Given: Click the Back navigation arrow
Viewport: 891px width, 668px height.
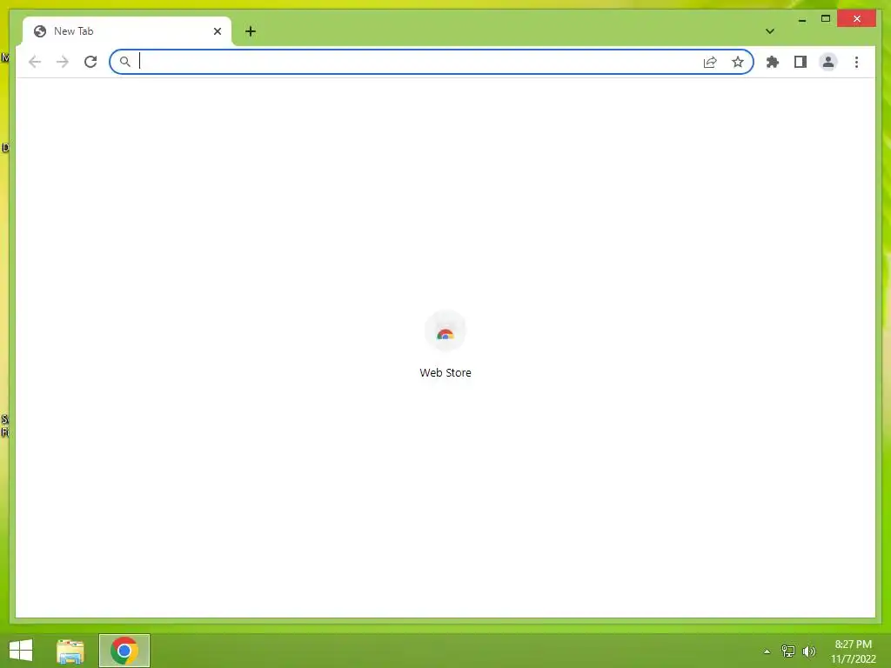Looking at the screenshot, I should pos(35,62).
